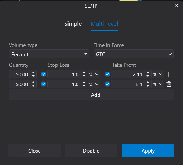
Task: Uncheck the second row Stop Loss checkbox
Action: click(x=44, y=84)
